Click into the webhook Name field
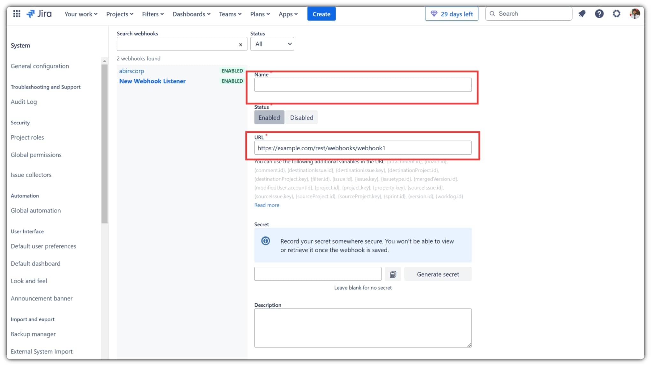The width and height of the screenshot is (651, 366). coord(363,85)
